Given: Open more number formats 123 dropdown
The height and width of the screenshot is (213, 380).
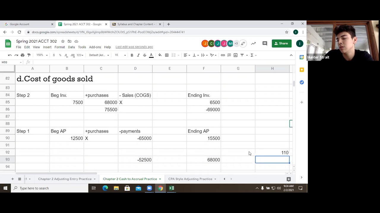Looking at the screenshot, I should coord(80,55).
